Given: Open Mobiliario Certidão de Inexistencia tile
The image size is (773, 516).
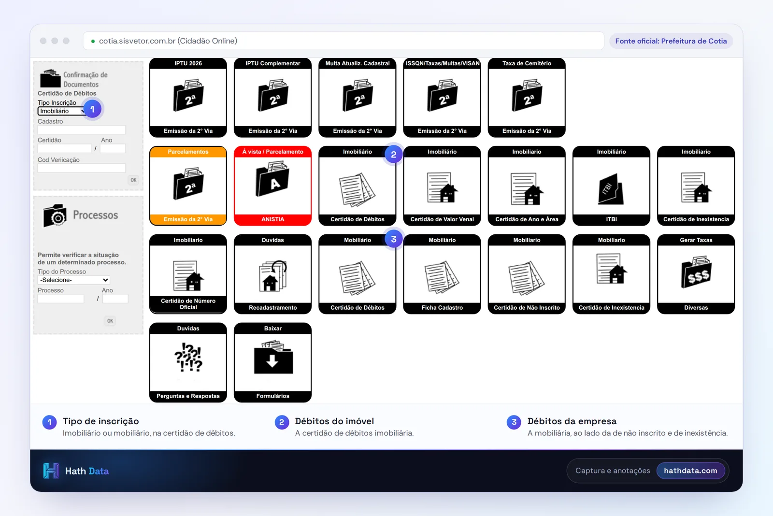Looking at the screenshot, I should 611,274.
